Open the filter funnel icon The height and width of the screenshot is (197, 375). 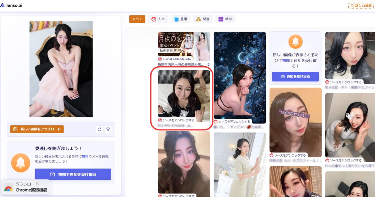click(108, 129)
